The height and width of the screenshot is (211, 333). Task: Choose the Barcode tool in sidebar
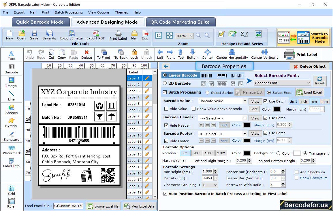point(12,69)
